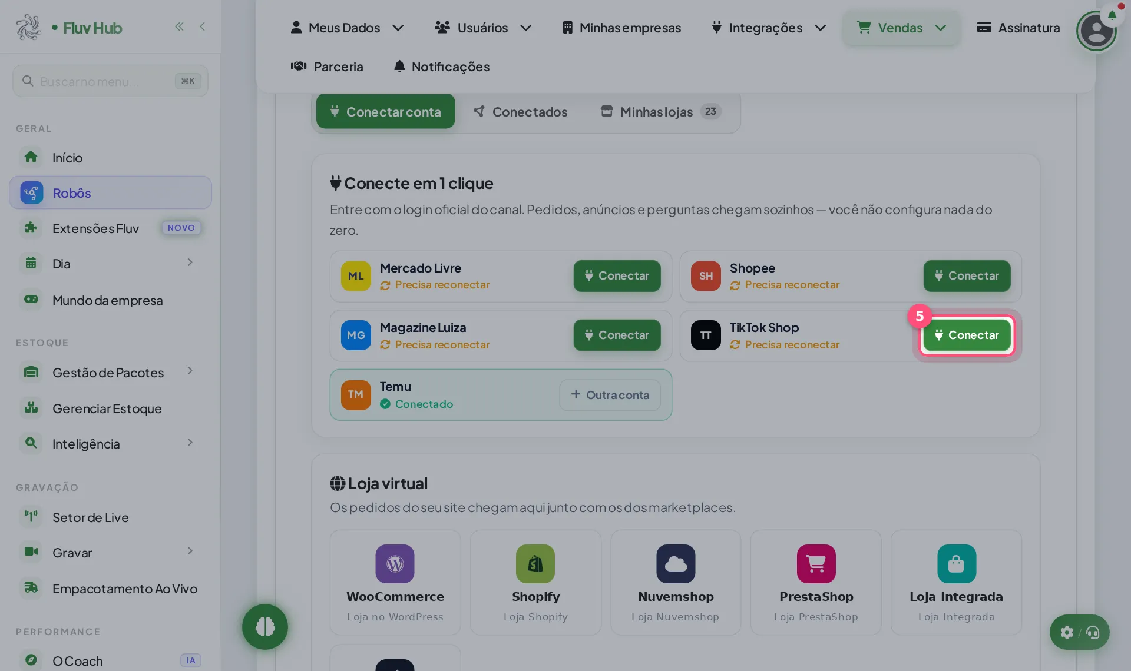Open Mundo da empresa gamepad icon
The width and height of the screenshot is (1131, 671).
pos(31,300)
